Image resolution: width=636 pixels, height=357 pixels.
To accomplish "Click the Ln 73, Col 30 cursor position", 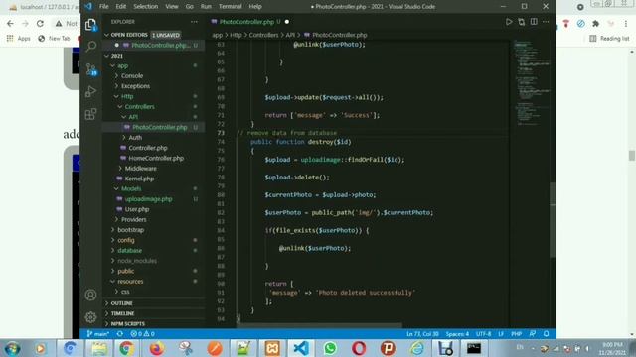I will (422, 334).
